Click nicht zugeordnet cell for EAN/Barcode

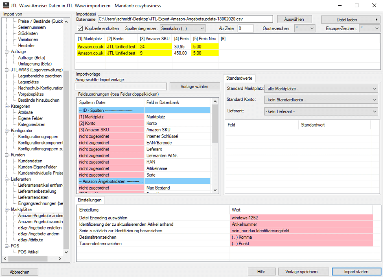(112, 143)
